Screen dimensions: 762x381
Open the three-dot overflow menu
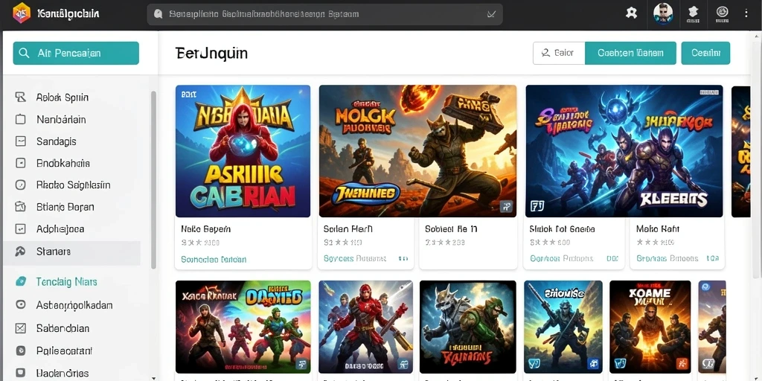746,13
